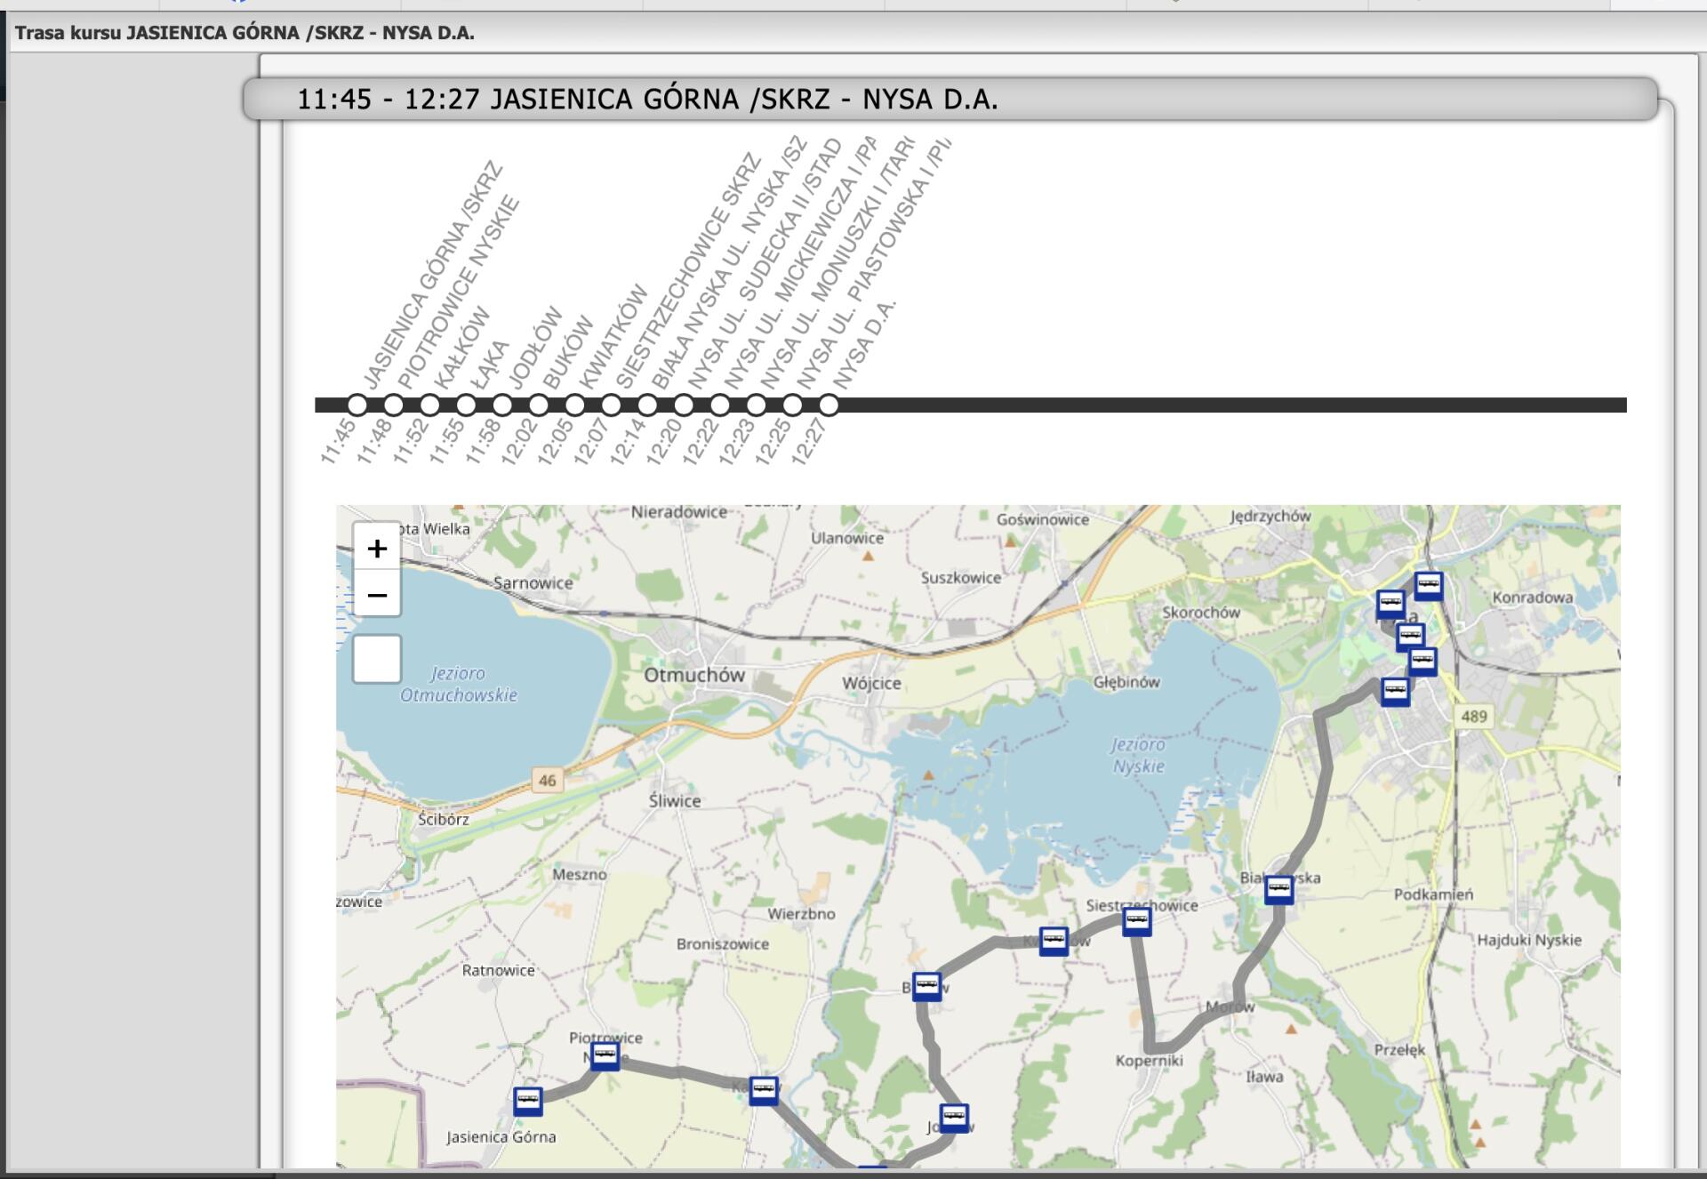Click the blank white map layer button
Viewport: 1707px width, 1179px height.
point(377,659)
